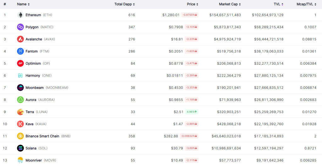This screenshot has height=166, width=322.
Task: Sort table by Market Cap column
Action: (230, 4)
